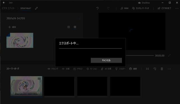180x104 pixels.
Task: Minimize the Photos window
Action: coord(163,3)
